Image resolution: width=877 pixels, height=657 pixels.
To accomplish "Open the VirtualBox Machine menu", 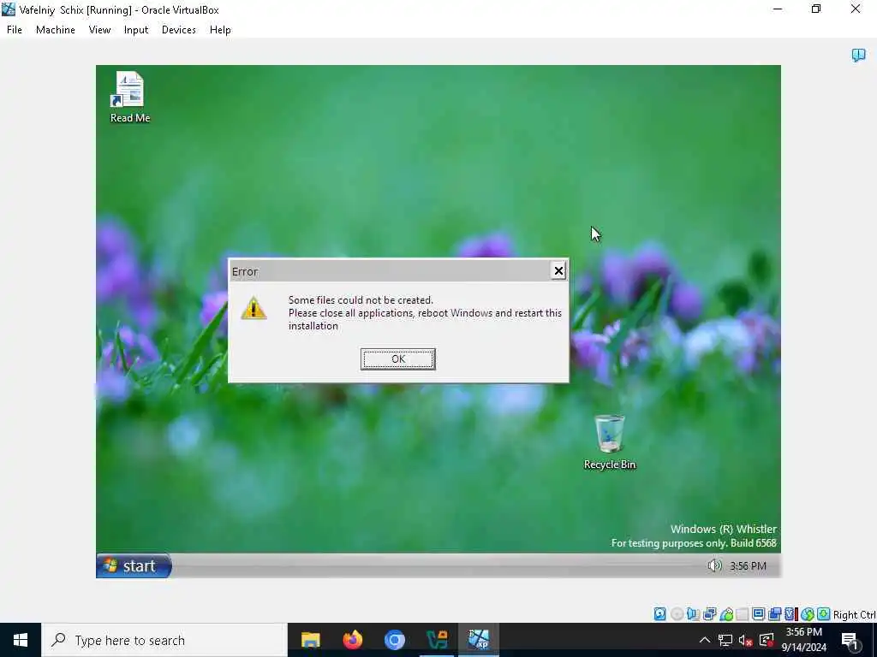I will (56, 30).
